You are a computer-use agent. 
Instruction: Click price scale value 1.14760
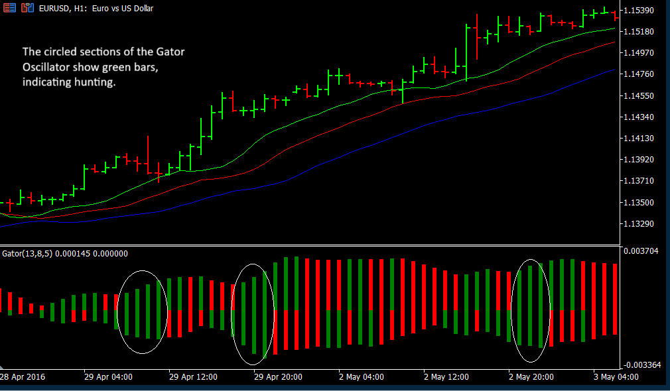coord(639,74)
